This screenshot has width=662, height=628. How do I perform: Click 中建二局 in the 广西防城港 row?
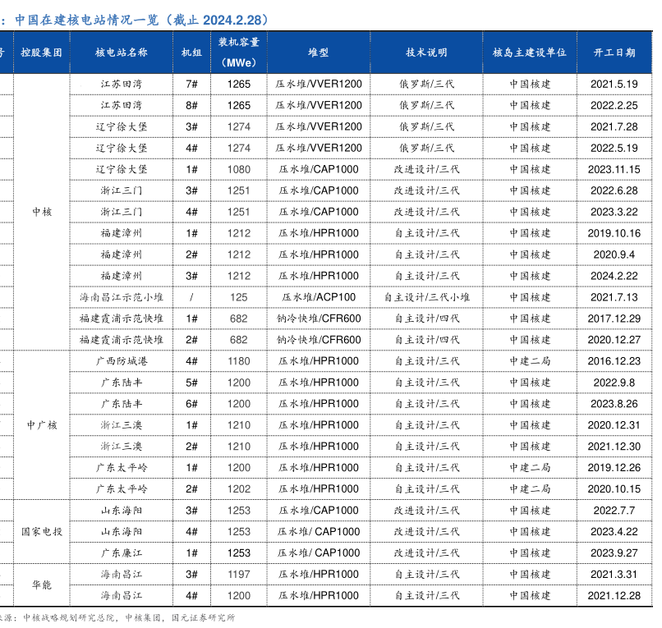530,361
